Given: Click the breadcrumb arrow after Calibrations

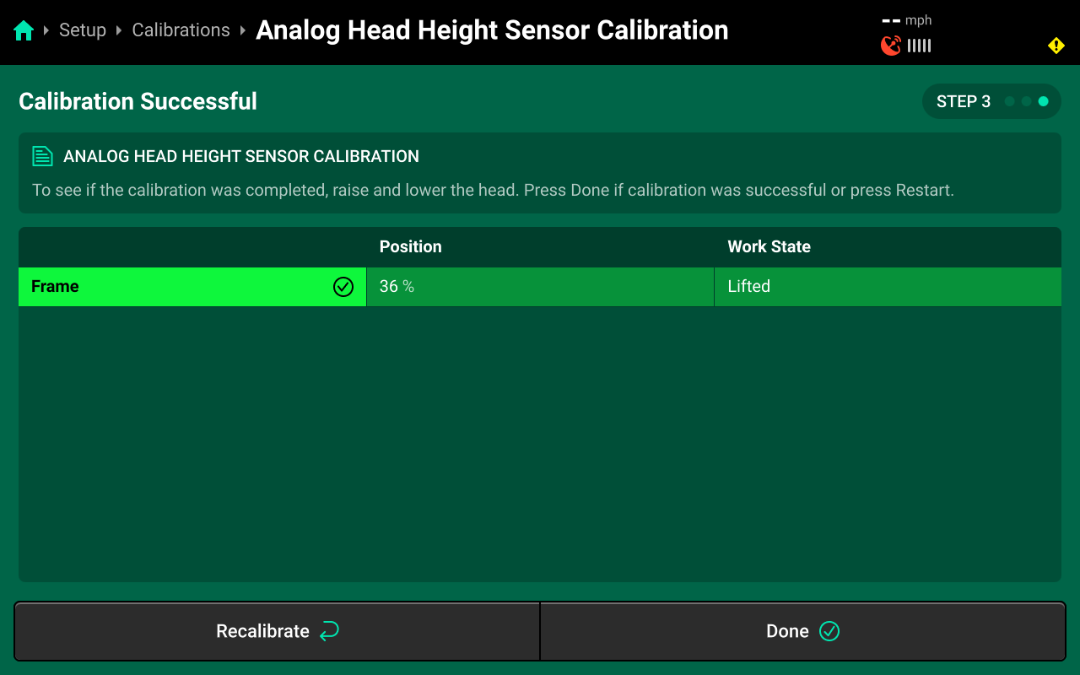Looking at the screenshot, I should coord(243,31).
